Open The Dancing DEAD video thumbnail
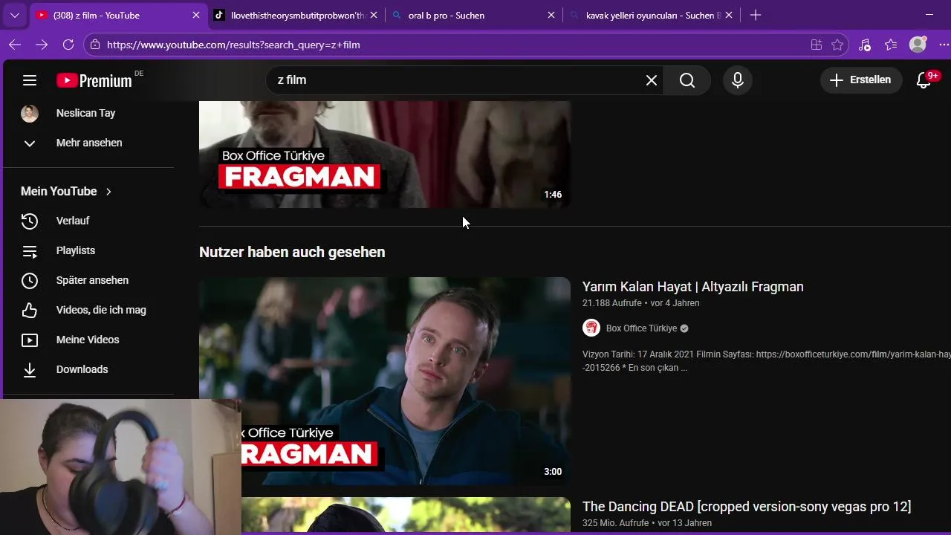951x535 pixels. 406,516
